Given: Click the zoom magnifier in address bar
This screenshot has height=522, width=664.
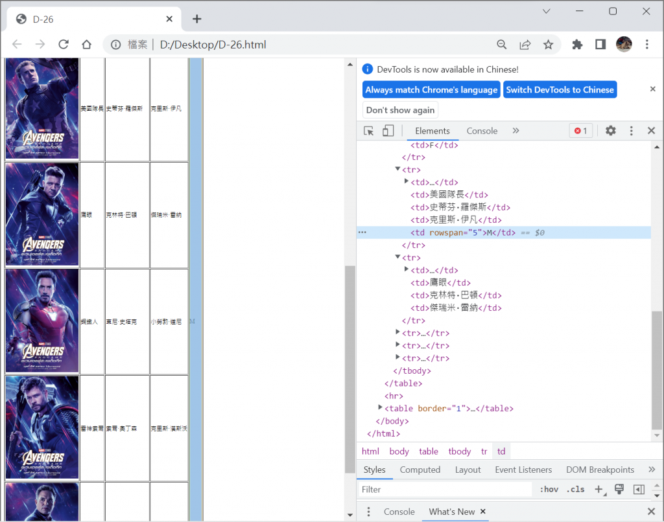Looking at the screenshot, I should [x=502, y=45].
